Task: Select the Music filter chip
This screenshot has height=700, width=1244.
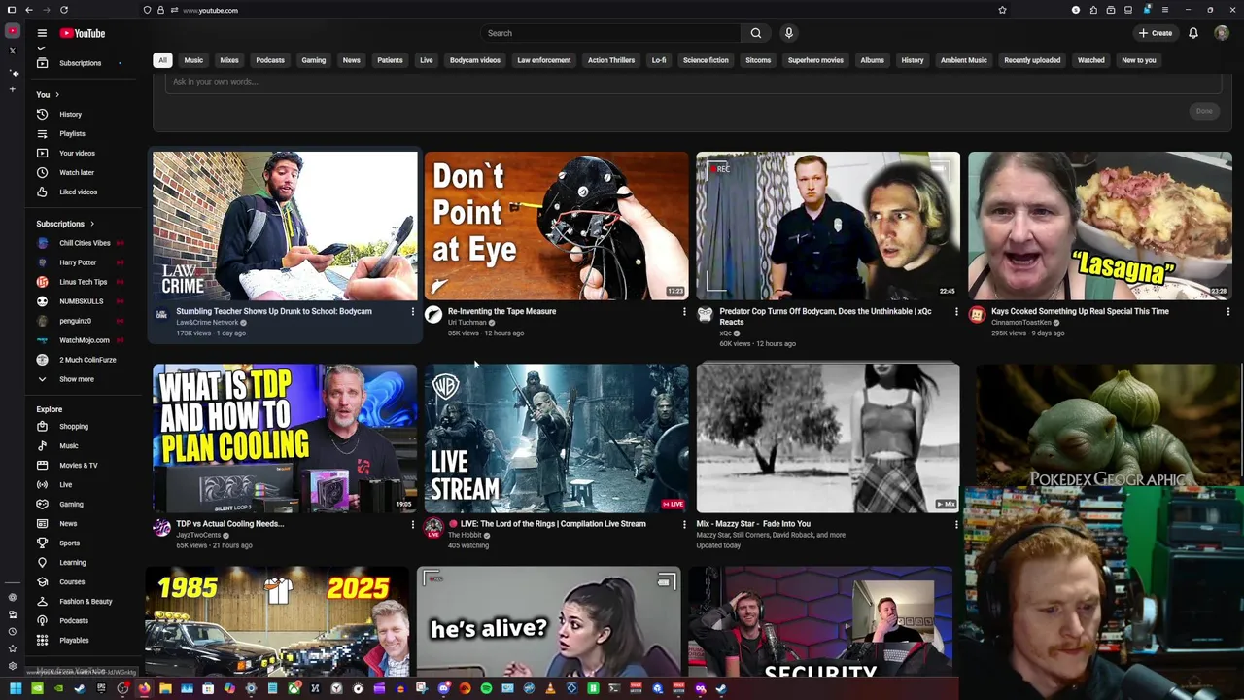Action: coord(193,60)
